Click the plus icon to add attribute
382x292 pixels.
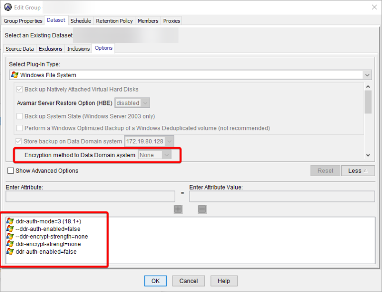(178, 209)
